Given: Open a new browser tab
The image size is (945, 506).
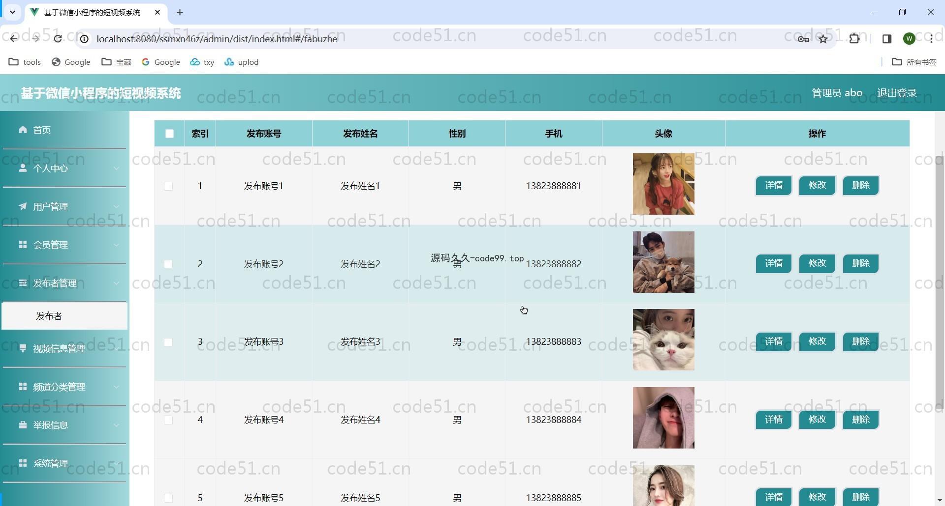Looking at the screenshot, I should pyautogui.click(x=180, y=12).
